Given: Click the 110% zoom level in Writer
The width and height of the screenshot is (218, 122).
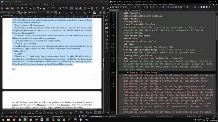Looking at the screenshot, I should click(x=107, y=116).
